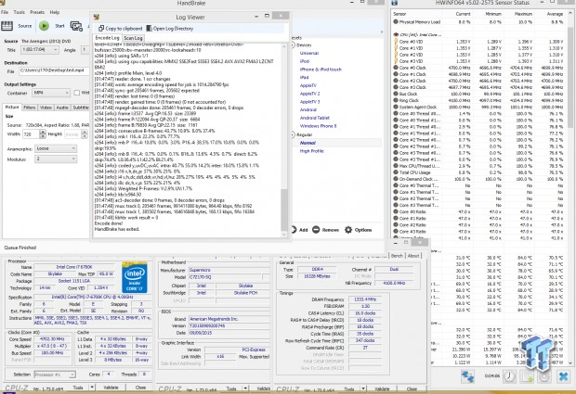Click the HWiNFO64 title bar app icon
The image size is (576, 394).
(x=394, y=3)
